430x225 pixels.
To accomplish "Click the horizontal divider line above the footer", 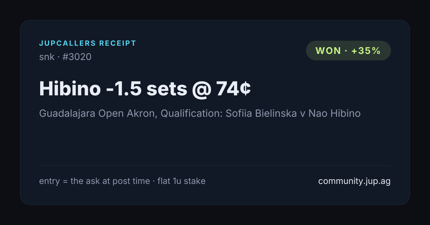I will coord(215,165).
